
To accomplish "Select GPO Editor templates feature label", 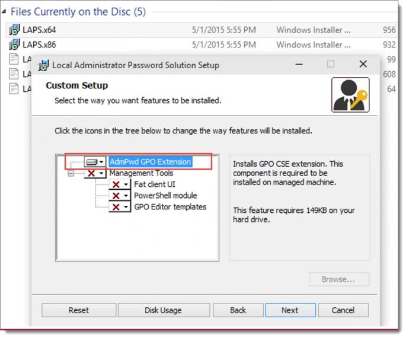I will (170, 207).
